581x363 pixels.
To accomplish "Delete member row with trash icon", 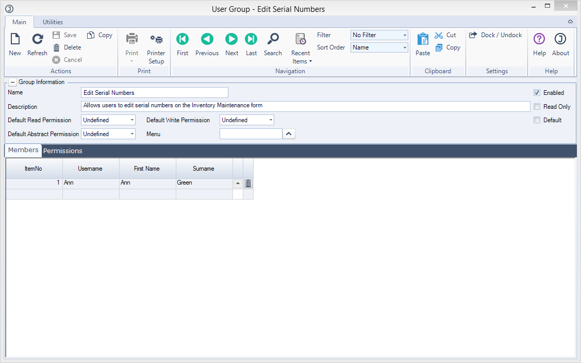I will 248,184.
